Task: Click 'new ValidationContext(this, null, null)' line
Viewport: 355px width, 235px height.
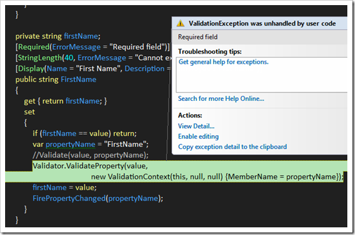Action: (217, 177)
